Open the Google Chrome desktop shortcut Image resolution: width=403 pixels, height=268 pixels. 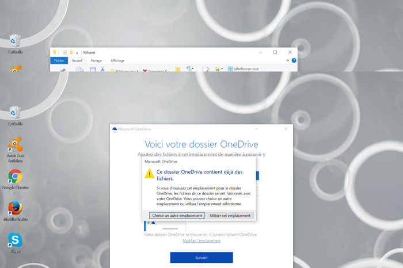click(15, 177)
